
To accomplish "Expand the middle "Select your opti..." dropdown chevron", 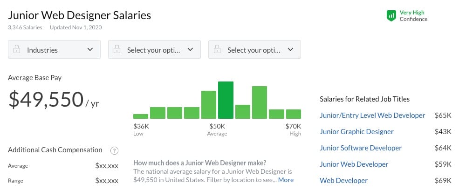I will [190, 49].
